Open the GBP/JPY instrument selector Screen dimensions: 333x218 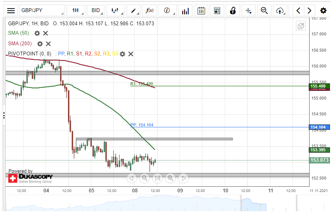click(42, 11)
